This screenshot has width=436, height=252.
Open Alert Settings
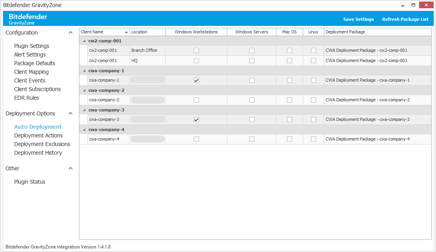click(x=29, y=55)
